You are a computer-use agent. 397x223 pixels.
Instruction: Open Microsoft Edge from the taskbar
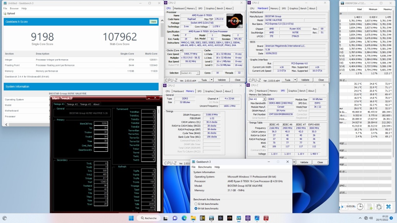coord(184,218)
